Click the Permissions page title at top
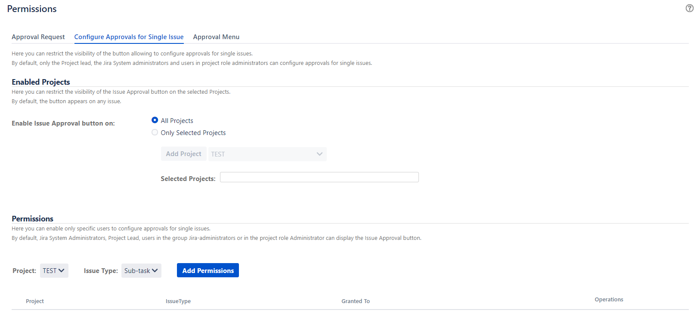697x322 pixels. point(32,9)
